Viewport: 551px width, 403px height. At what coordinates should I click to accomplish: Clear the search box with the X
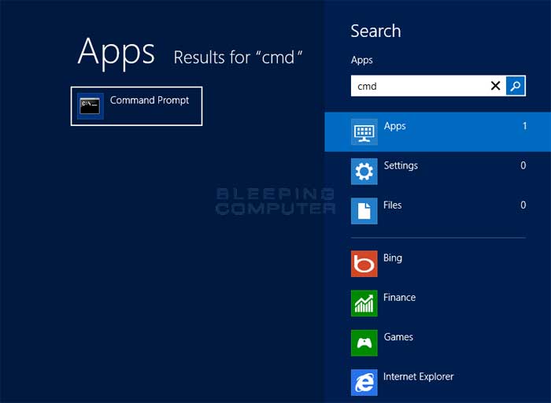[x=495, y=86]
